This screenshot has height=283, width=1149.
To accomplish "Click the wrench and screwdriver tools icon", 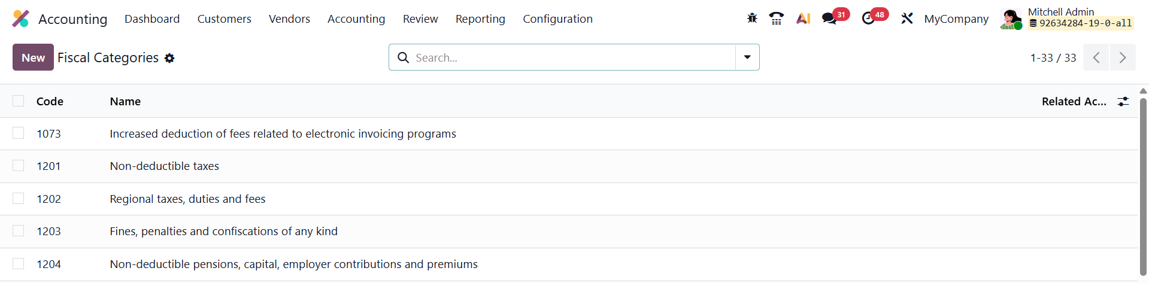I will point(907,19).
